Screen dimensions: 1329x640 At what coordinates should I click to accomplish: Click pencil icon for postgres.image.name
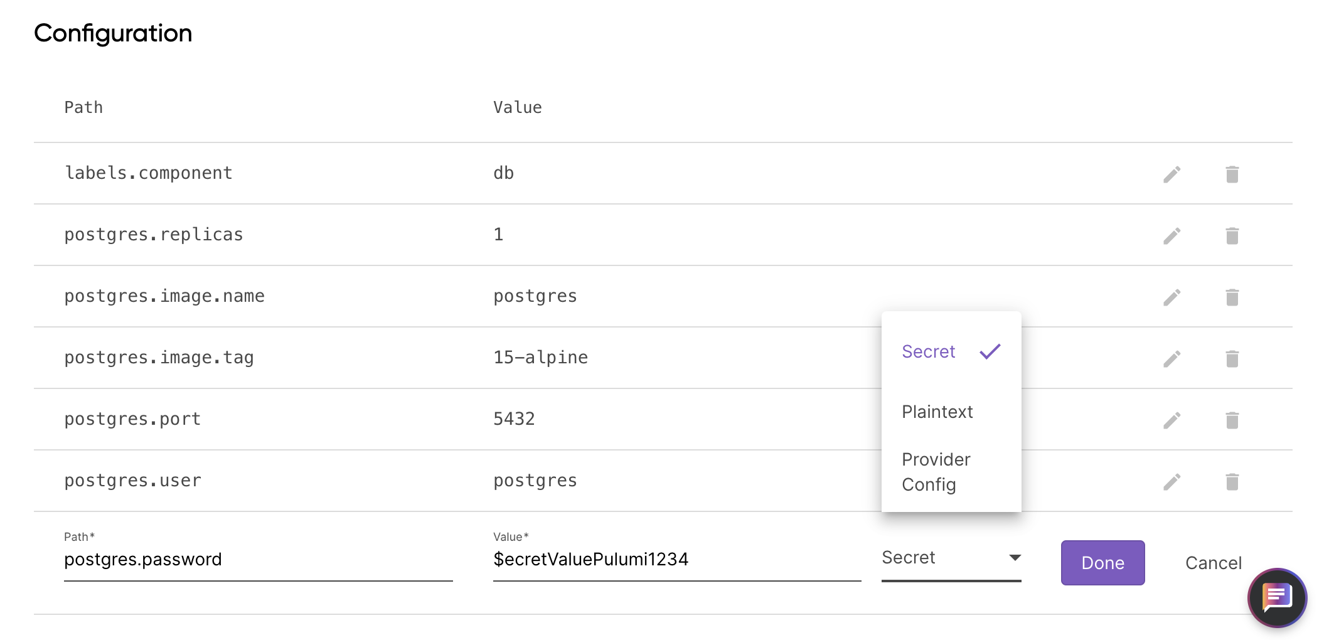[1172, 297]
